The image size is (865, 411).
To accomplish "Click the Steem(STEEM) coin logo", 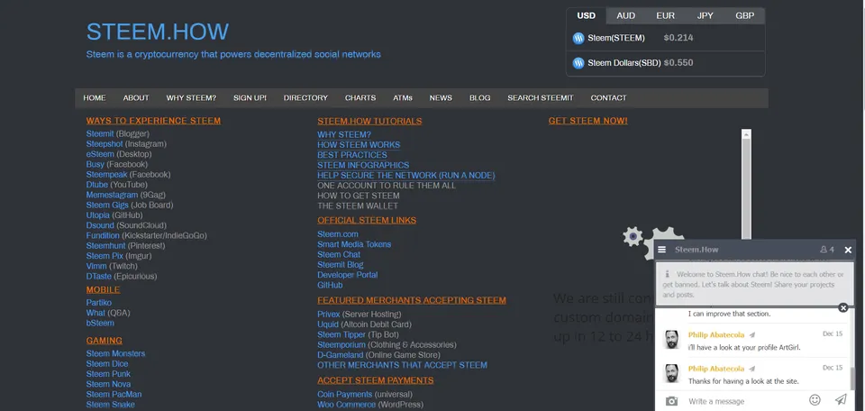I will [x=578, y=38].
